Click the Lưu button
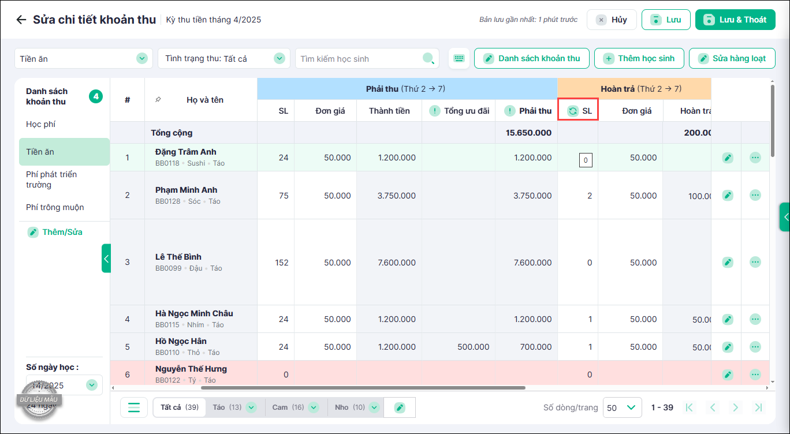The width and height of the screenshot is (790, 434). click(666, 20)
